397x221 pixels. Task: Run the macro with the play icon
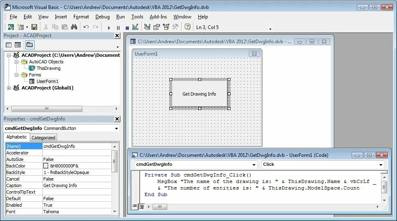[x=109, y=28]
